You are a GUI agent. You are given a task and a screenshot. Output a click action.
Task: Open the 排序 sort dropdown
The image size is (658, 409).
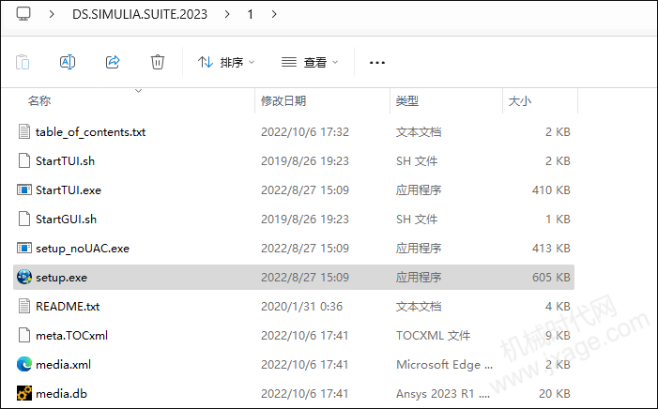pyautogui.click(x=226, y=63)
